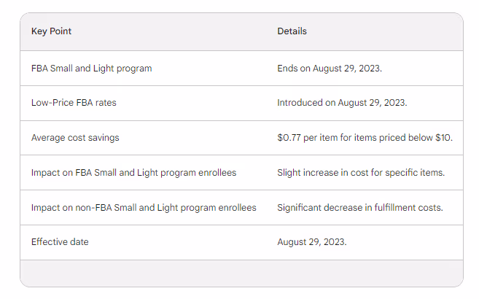Image resolution: width=479 pixels, height=299 pixels.
Task: Select 'Impact on FBA Small and Light program enrollees'
Action: [133, 173]
